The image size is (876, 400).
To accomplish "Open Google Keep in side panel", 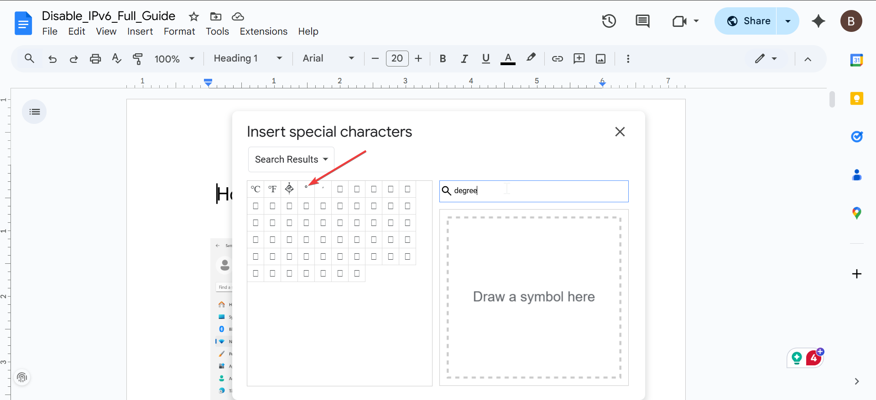I will coord(856,98).
